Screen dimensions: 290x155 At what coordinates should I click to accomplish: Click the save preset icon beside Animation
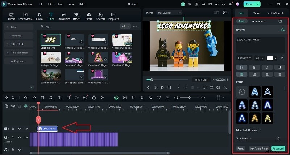coord(280,21)
